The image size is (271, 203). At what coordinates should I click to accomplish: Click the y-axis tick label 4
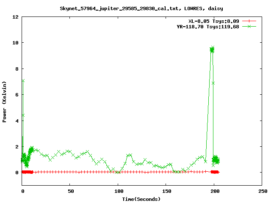pos(17,121)
